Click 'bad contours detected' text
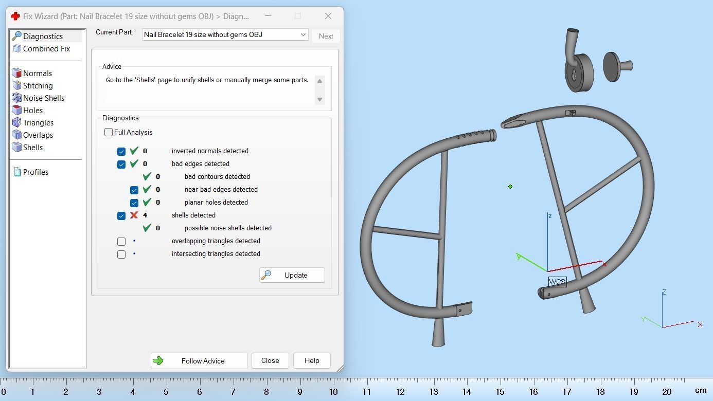The height and width of the screenshot is (401, 713). (217, 176)
